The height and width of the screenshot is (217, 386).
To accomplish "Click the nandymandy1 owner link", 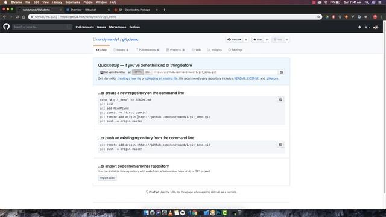I will click(107, 39).
